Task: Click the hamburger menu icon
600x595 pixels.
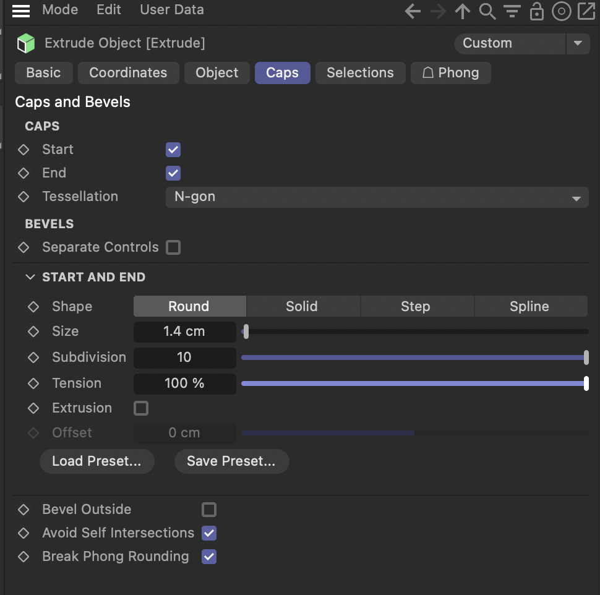Action: [x=20, y=10]
